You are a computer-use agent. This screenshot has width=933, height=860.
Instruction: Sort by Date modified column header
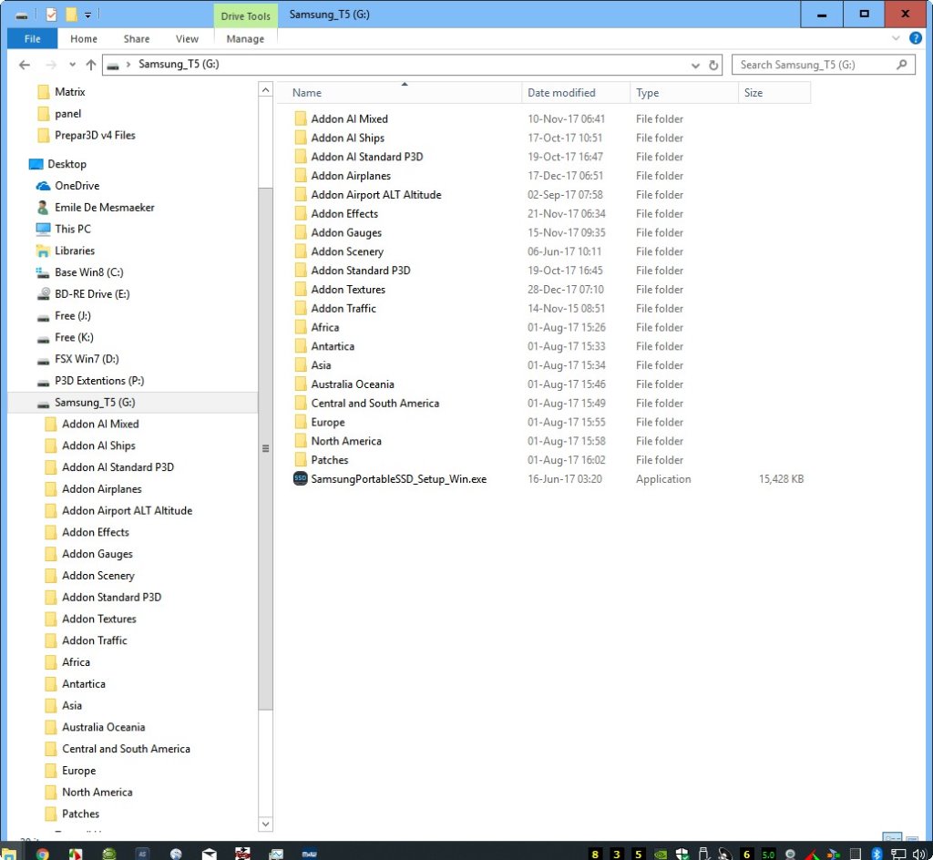(561, 93)
